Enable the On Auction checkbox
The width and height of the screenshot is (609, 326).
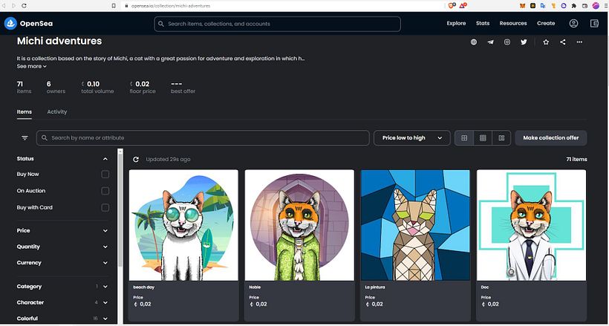tap(105, 191)
